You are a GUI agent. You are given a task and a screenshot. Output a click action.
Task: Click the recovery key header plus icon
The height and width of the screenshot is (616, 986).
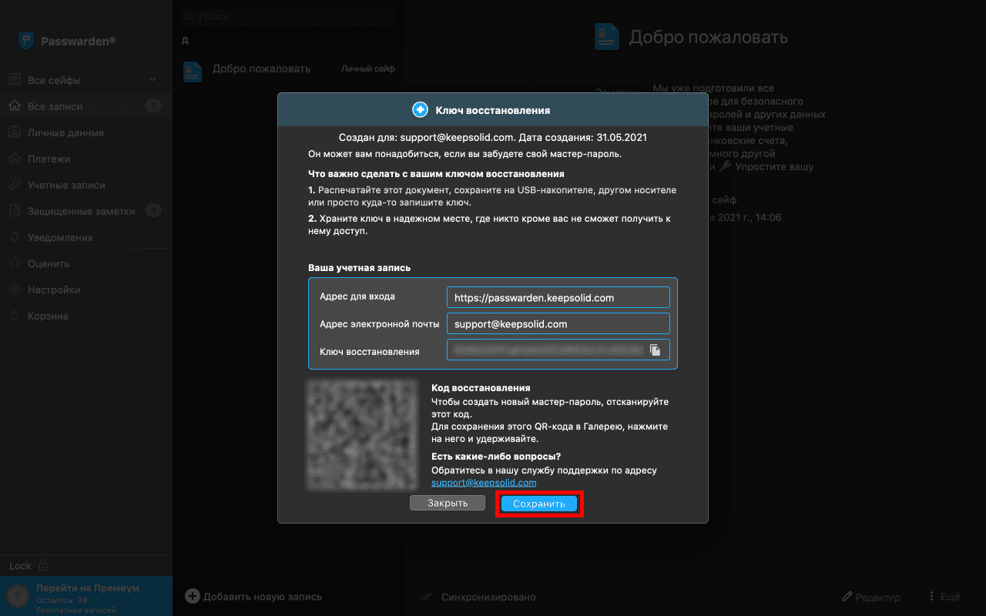[x=420, y=110]
